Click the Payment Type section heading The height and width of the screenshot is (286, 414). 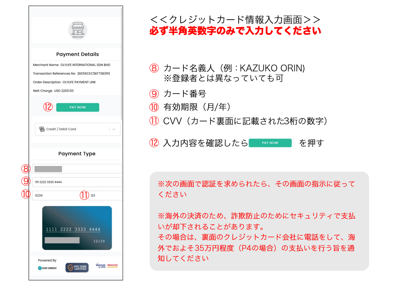tap(77, 154)
